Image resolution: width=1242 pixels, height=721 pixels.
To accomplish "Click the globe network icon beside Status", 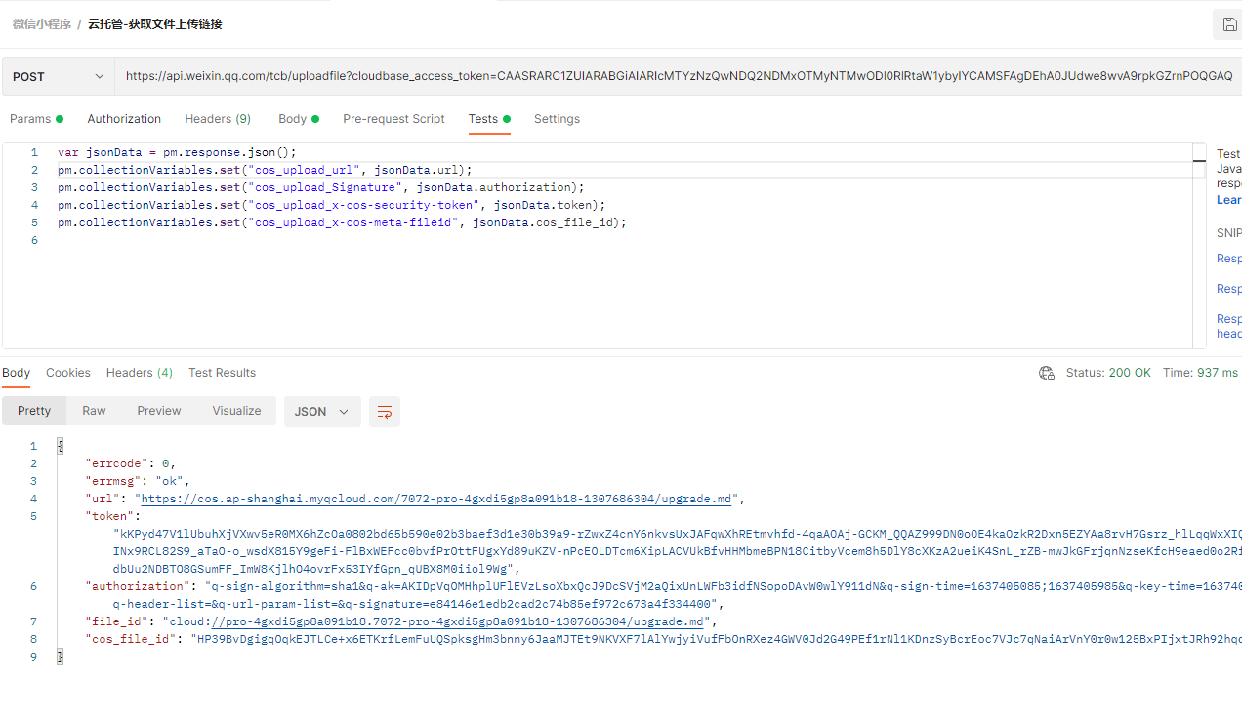I will [1047, 373].
